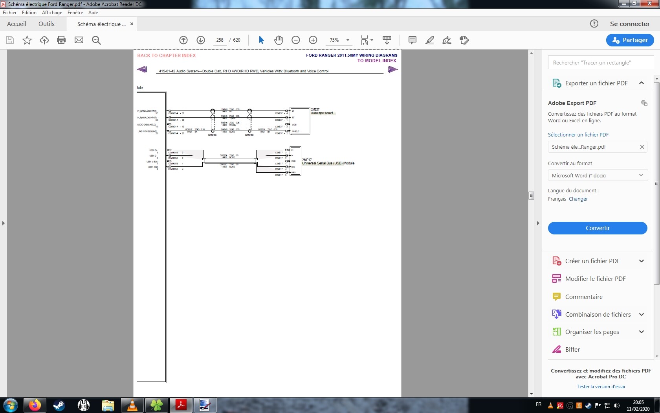Click the purple previous diagram arrow
The image size is (660, 413).
pos(142,70)
